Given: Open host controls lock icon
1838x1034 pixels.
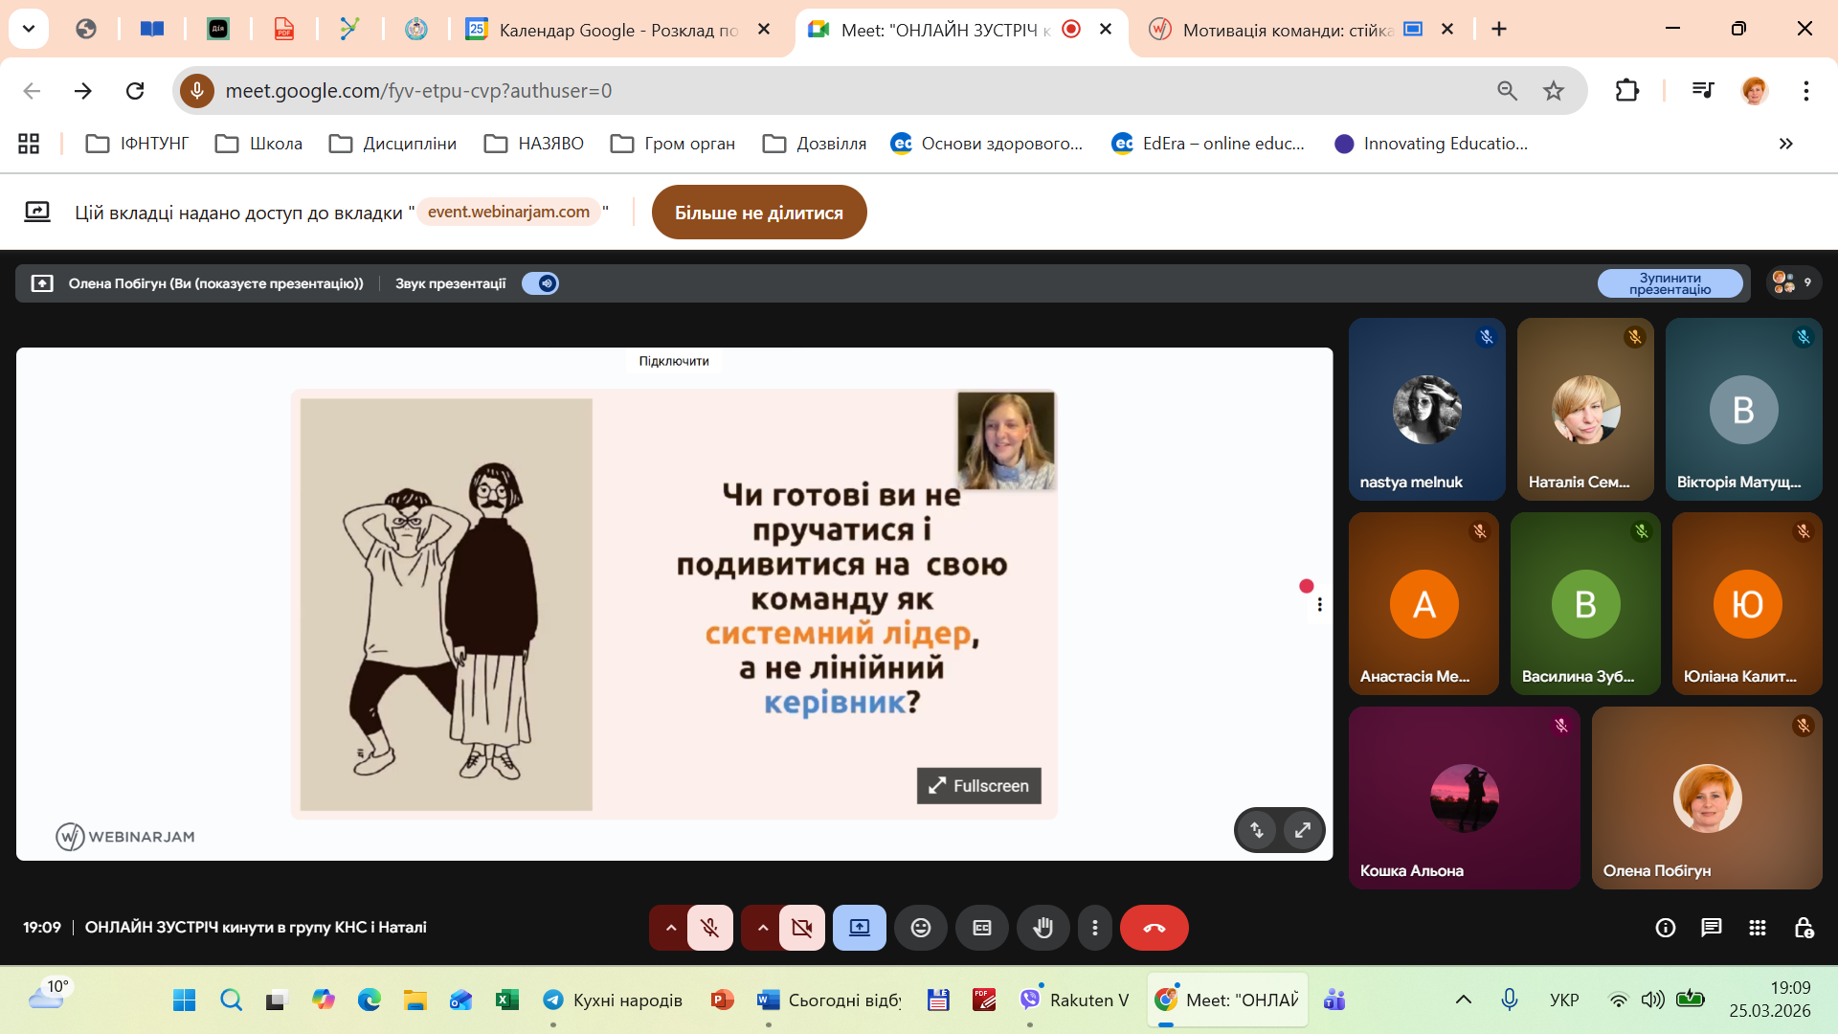Looking at the screenshot, I should point(1804,928).
